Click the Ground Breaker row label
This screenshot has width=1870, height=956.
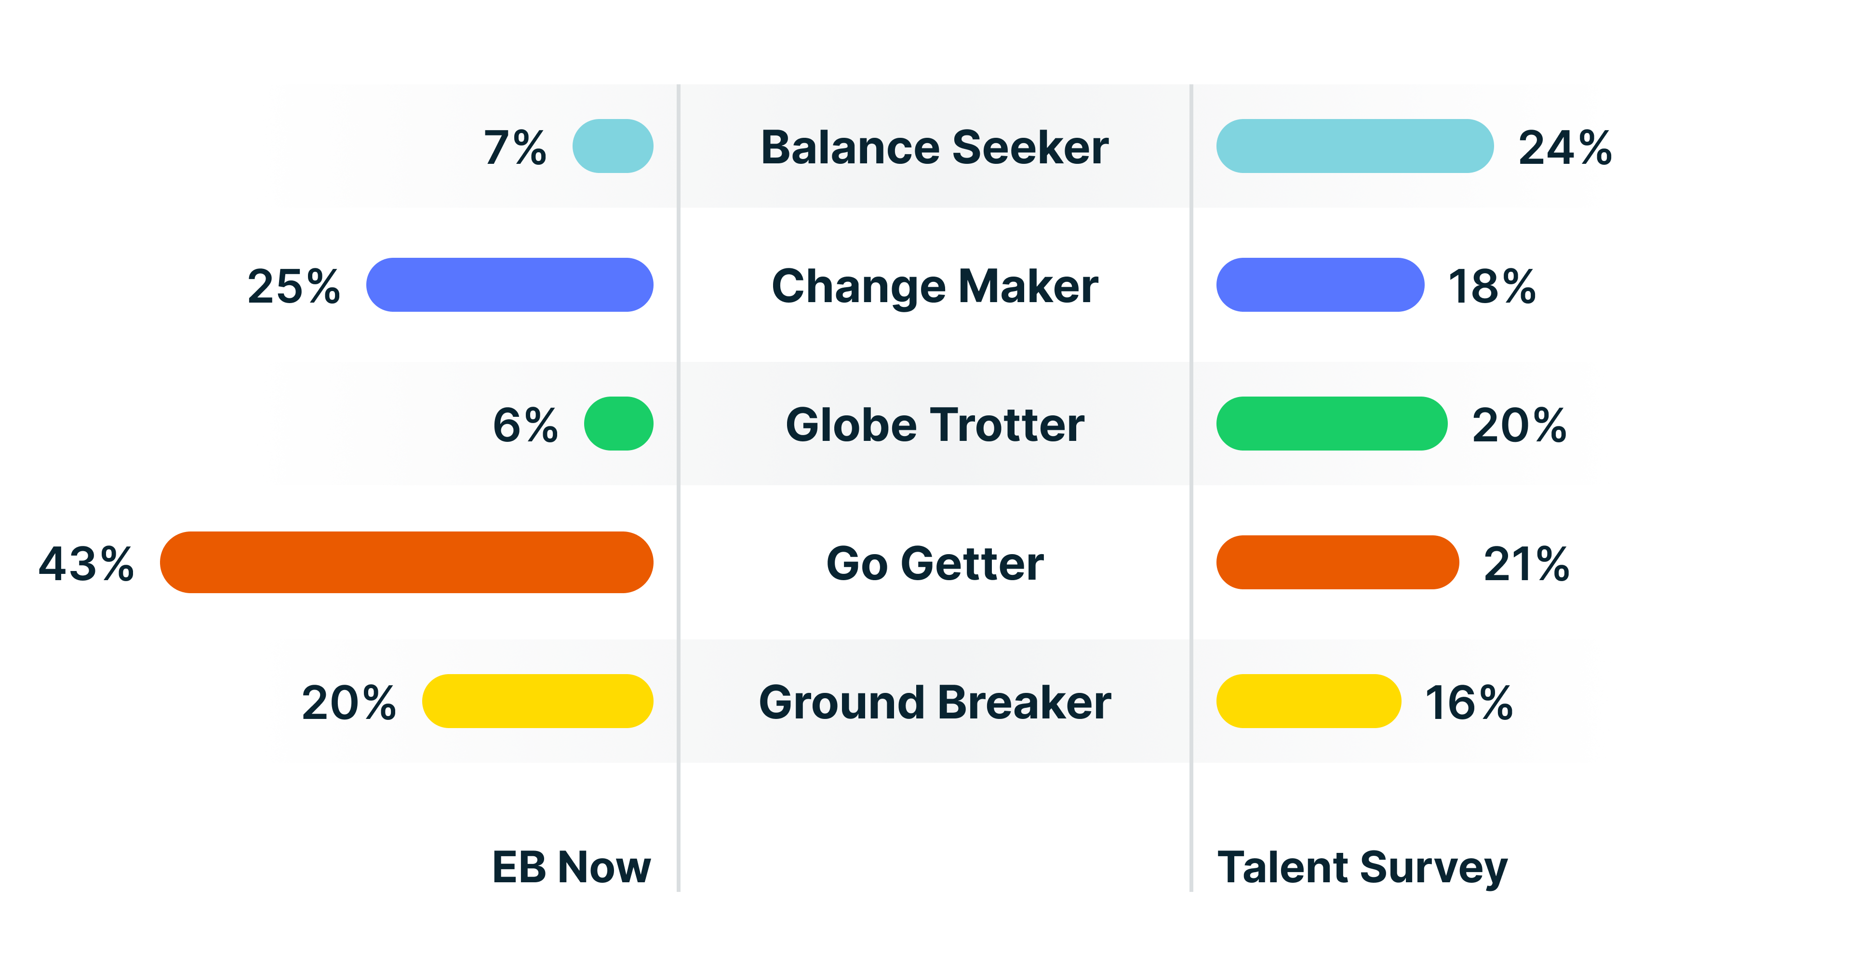coord(934,702)
